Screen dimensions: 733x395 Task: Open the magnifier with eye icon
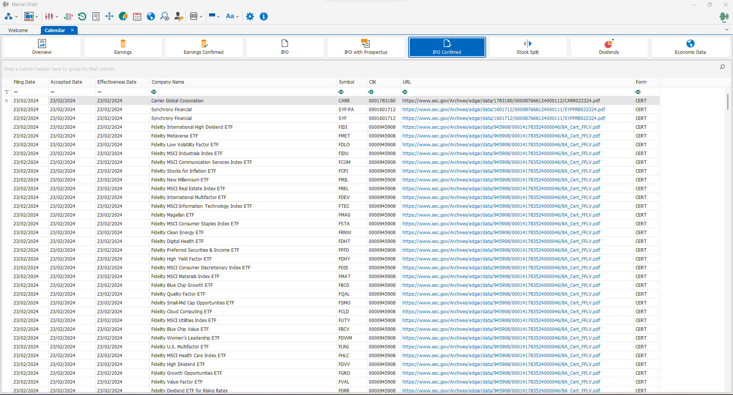(165, 16)
